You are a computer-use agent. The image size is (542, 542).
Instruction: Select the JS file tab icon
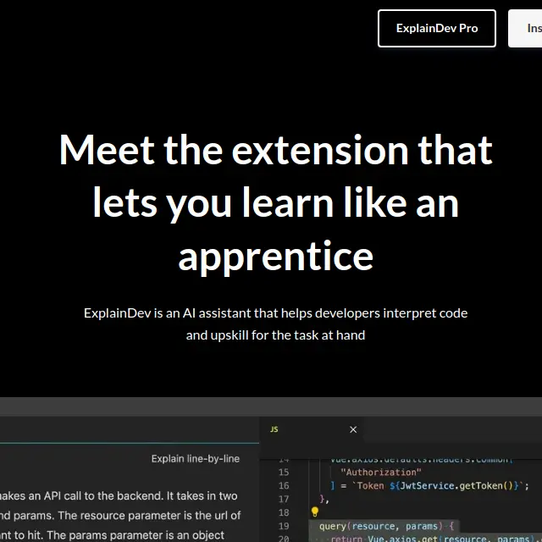pos(274,429)
